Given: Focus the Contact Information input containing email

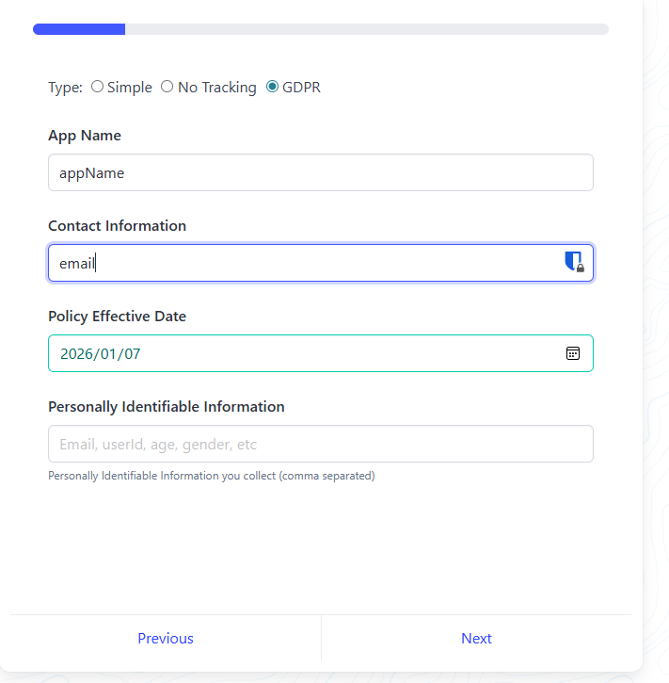Looking at the screenshot, I should (x=301, y=263).
